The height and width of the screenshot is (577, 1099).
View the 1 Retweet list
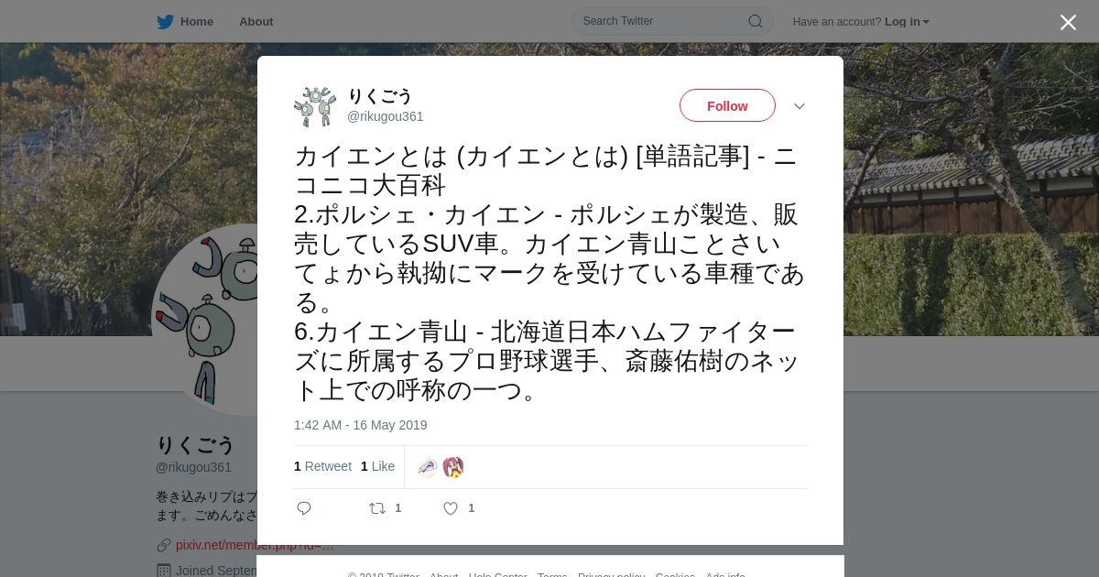(322, 466)
